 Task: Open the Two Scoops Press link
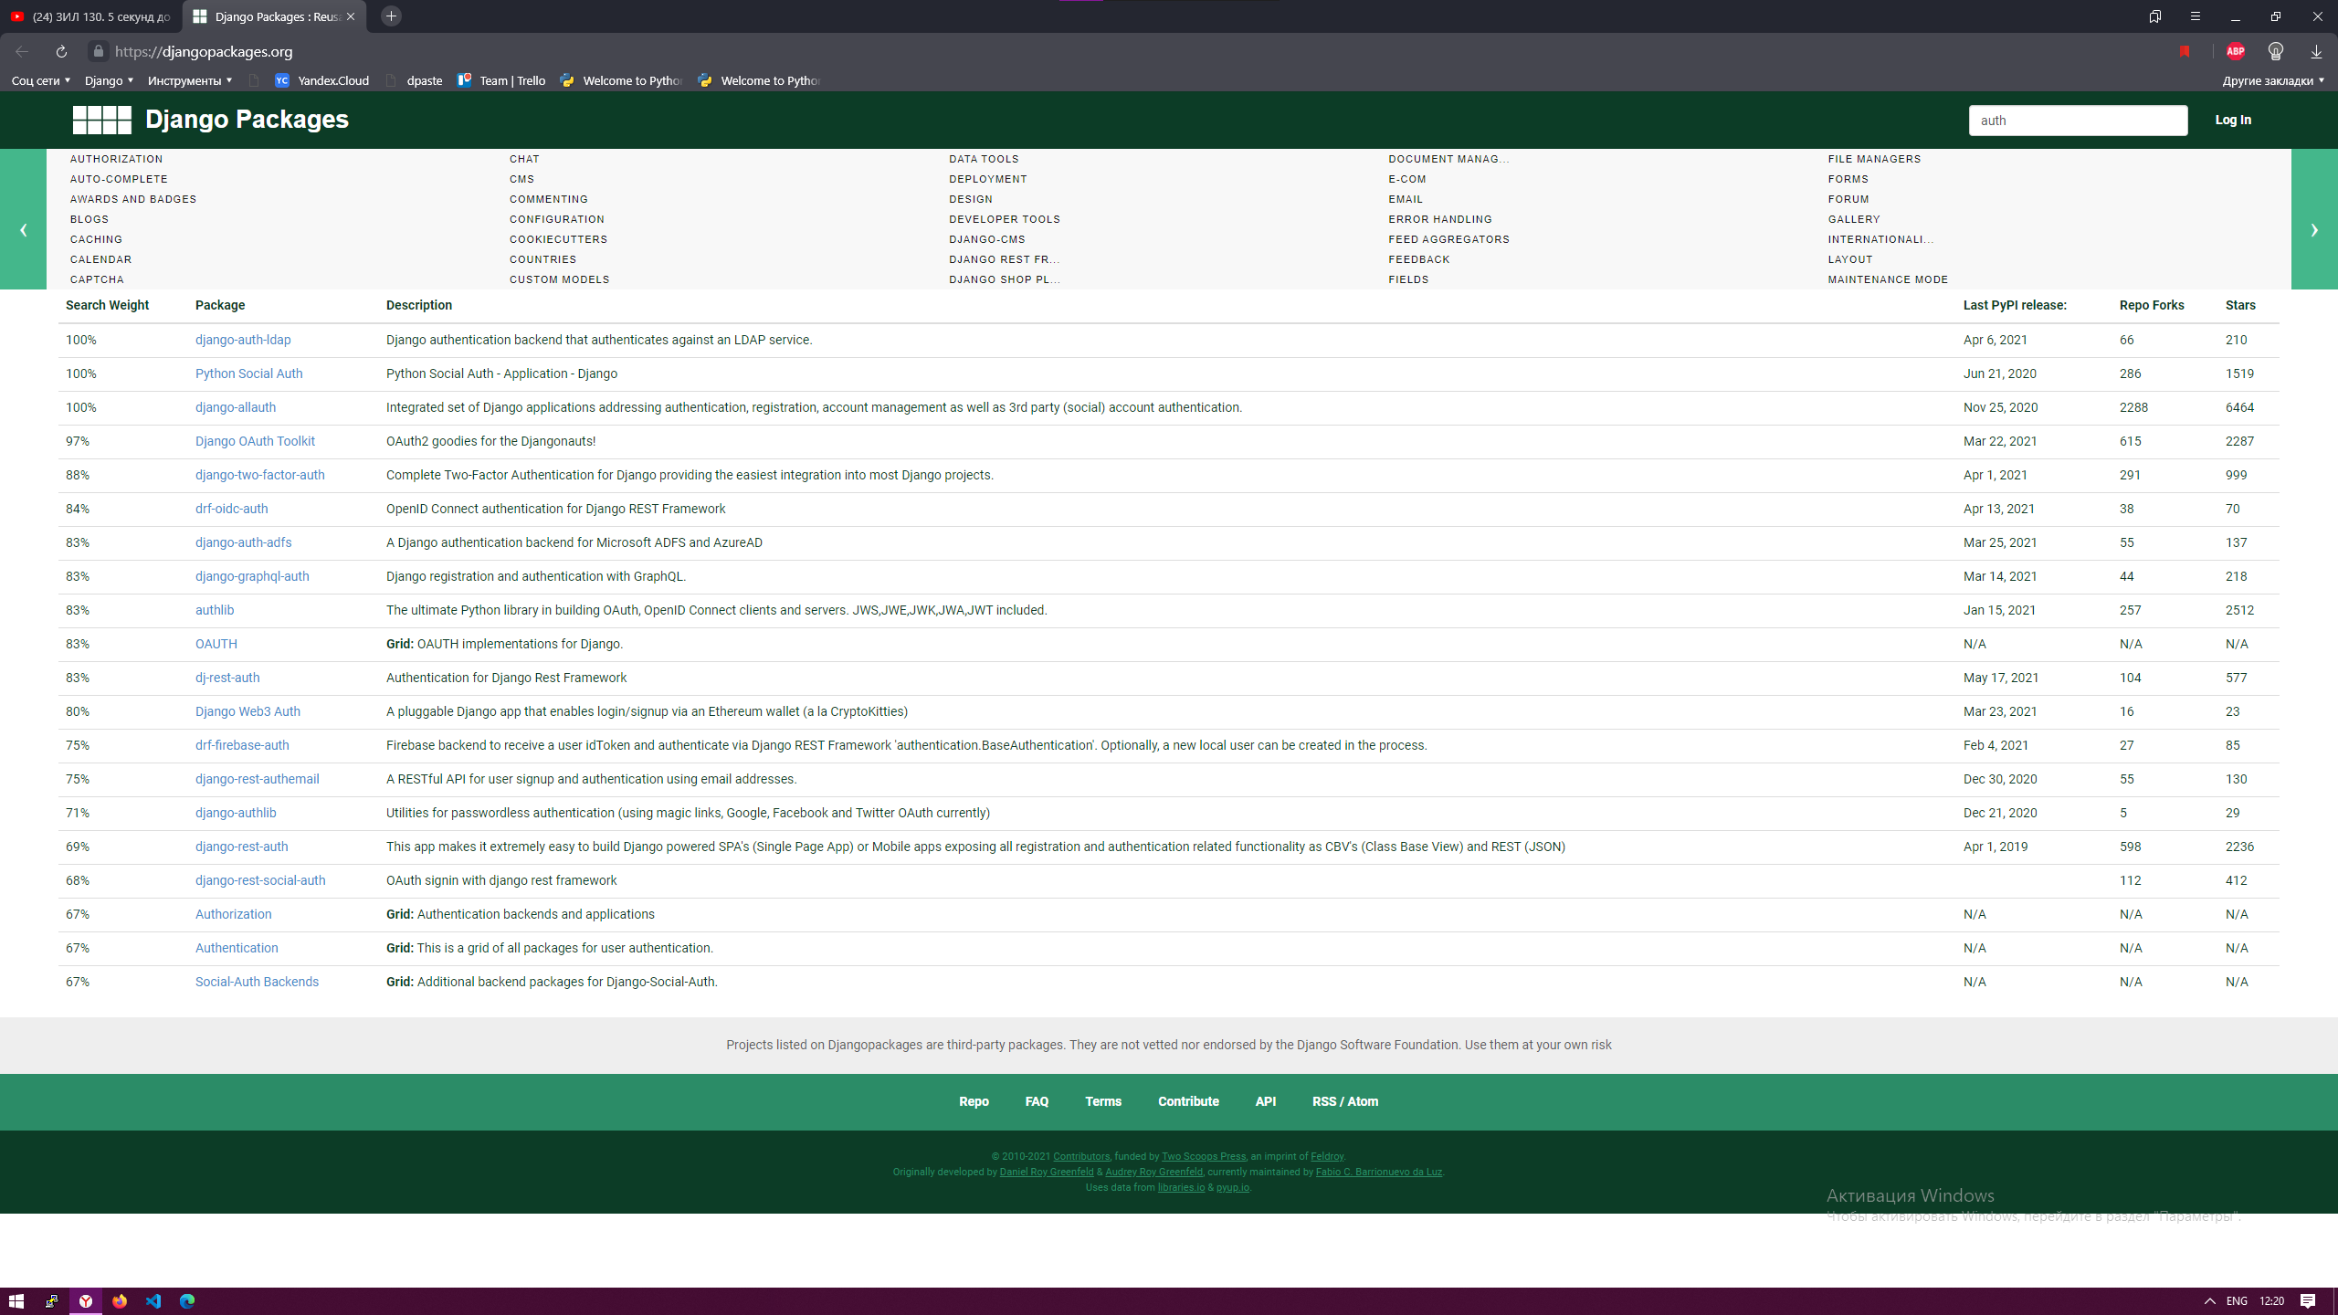tap(1203, 1156)
